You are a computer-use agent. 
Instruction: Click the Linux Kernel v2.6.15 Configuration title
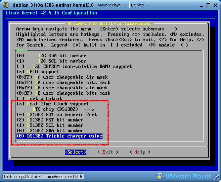pos(51,13)
